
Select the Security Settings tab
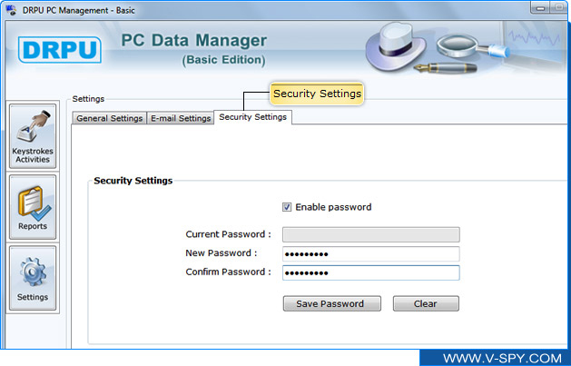252,117
